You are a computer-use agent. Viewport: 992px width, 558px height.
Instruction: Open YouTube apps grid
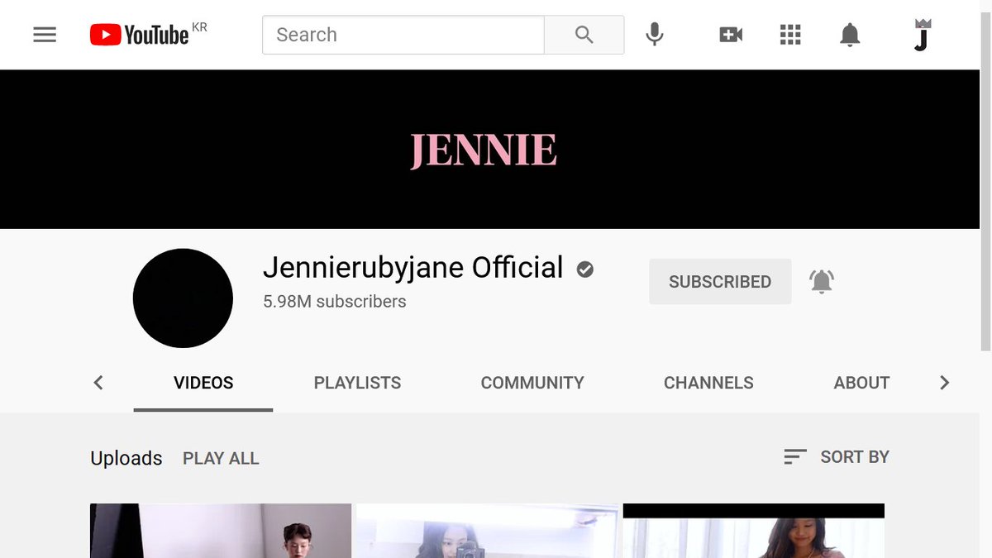790,35
